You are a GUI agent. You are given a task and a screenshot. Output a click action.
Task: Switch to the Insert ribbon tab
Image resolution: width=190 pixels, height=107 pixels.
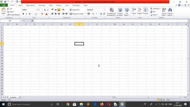pyautogui.click(x=20, y=5)
